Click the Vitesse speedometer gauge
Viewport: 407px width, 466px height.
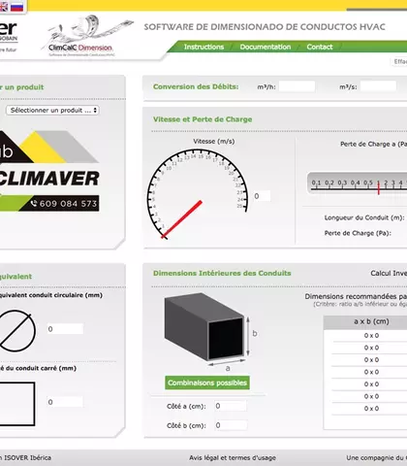[x=197, y=193]
